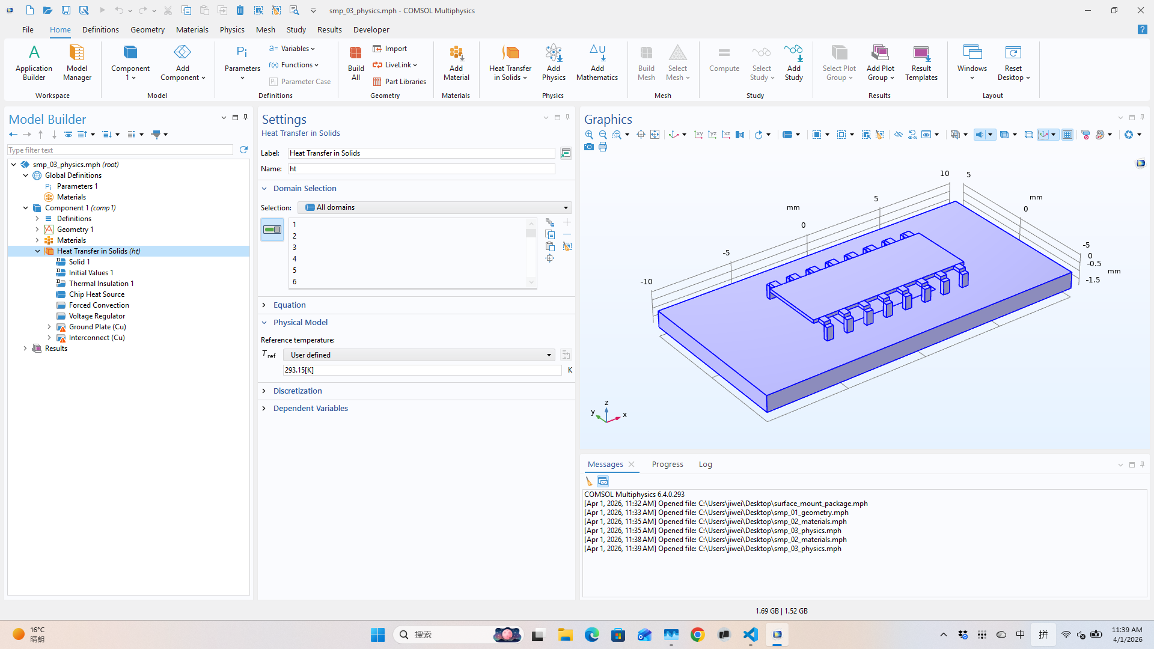Click the Part Libraries button
Image resolution: width=1154 pixels, height=649 pixels.
(400, 82)
